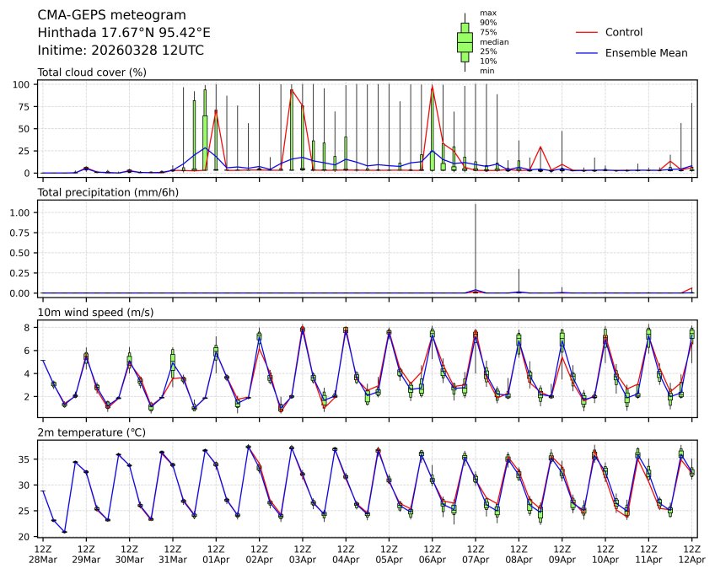This screenshot has height=574, width=715.
Task: Click the blue Ensemble Mean legend line
Action: [x=588, y=52]
